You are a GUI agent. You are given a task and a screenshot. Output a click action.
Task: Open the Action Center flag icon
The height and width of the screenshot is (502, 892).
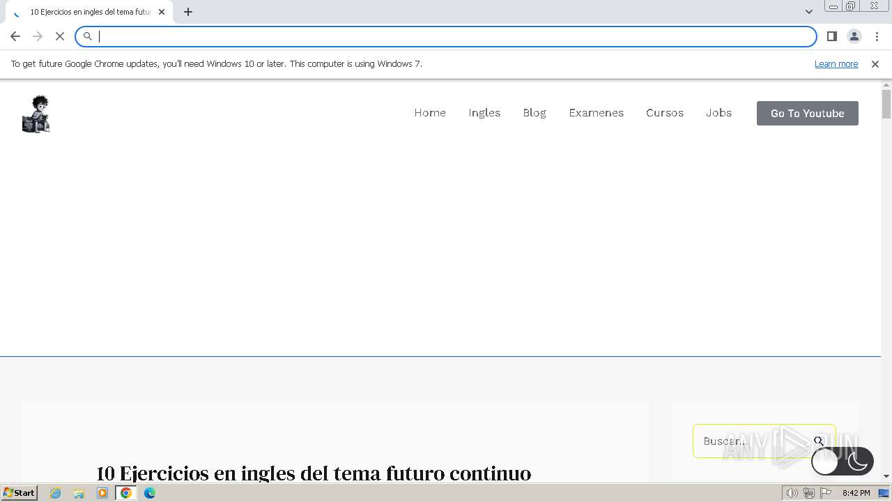point(826,493)
